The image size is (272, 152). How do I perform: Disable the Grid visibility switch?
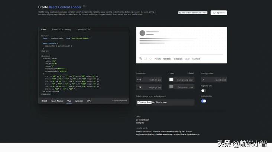coord(204,101)
